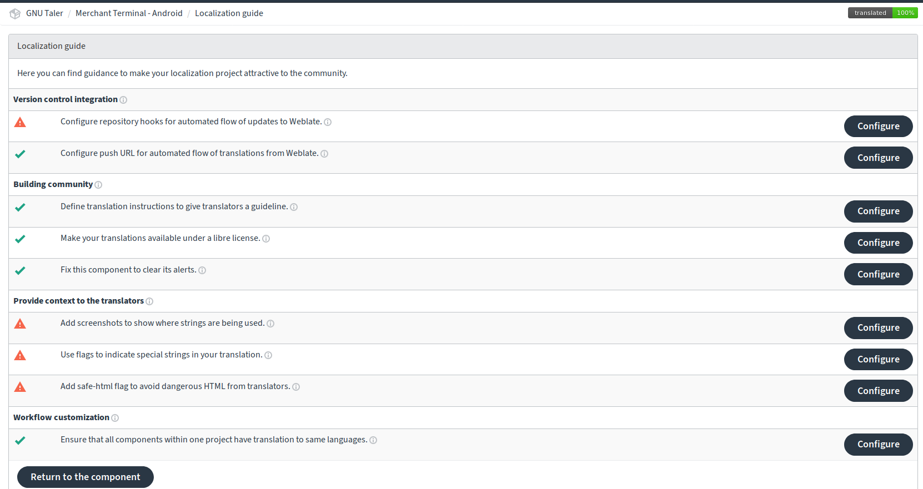Screen dimensions: 923x489
Task: Open info icon beside repository hooks text
Action: tap(328, 122)
